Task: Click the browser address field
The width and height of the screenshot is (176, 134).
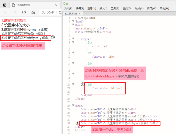Action: tap(51, 12)
